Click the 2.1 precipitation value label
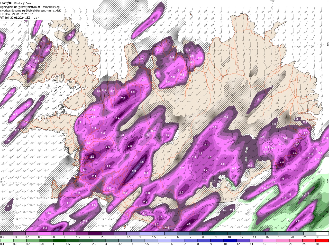The height and width of the screenshot is (246, 329). pos(94,176)
